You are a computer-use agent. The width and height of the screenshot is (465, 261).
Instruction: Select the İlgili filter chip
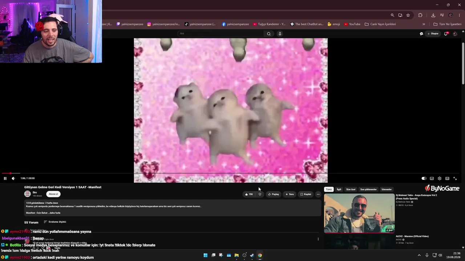[x=339, y=189]
